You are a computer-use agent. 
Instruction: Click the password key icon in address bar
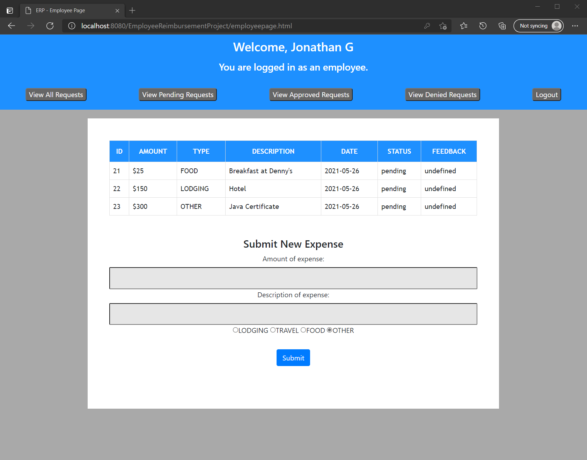click(x=427, y=26)
